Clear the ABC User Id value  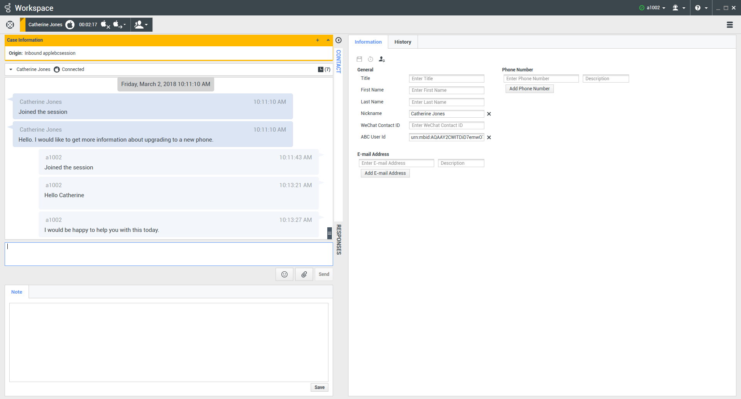pos(489,137)
